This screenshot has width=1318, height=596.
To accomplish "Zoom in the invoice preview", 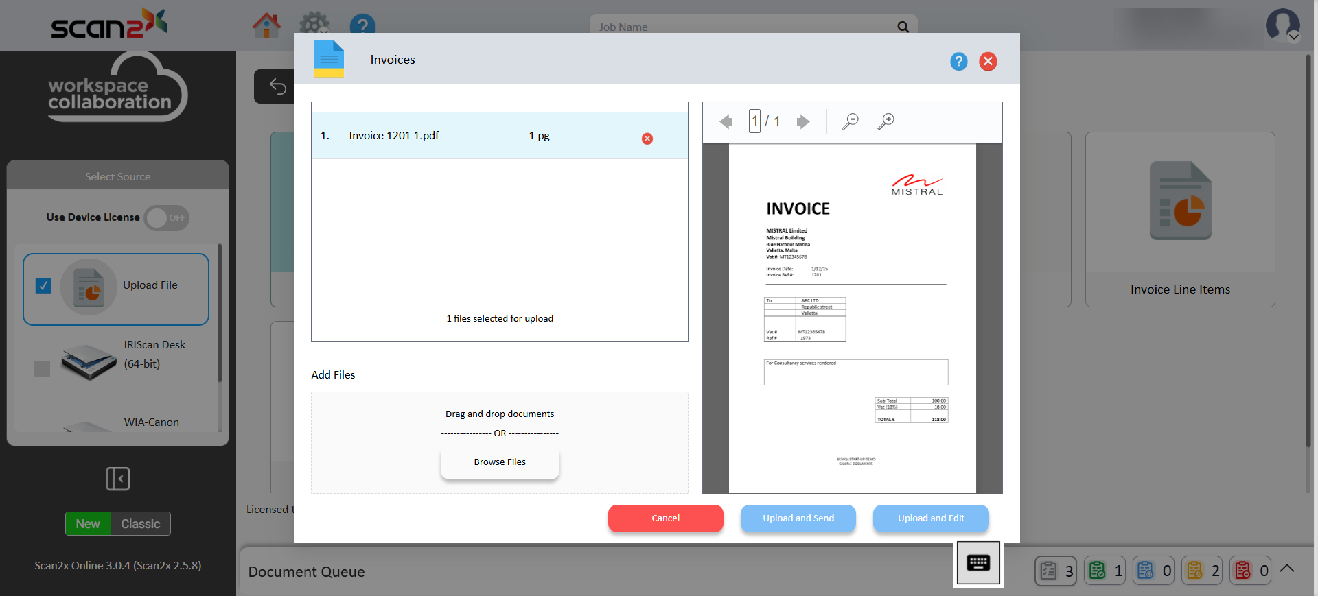I will pos(886,121).
